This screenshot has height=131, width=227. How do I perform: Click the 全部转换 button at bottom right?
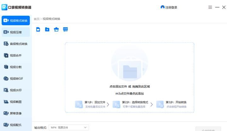pyautogui.click(x=208, y=129)
